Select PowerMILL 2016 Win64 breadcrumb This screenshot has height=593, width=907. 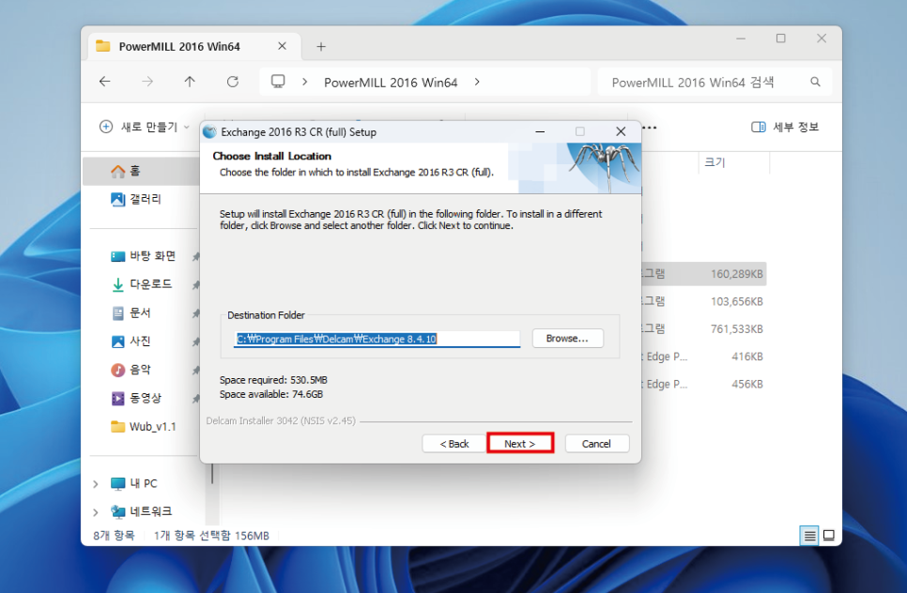click(x=391, y=82)
